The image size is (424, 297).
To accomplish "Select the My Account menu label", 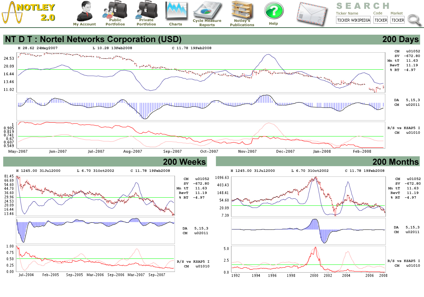I will [84, 24].
